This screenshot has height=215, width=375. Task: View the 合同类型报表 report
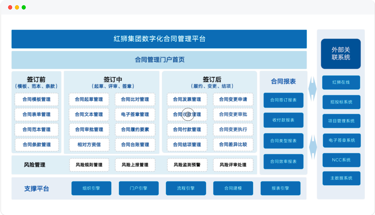tap(283, 141)
